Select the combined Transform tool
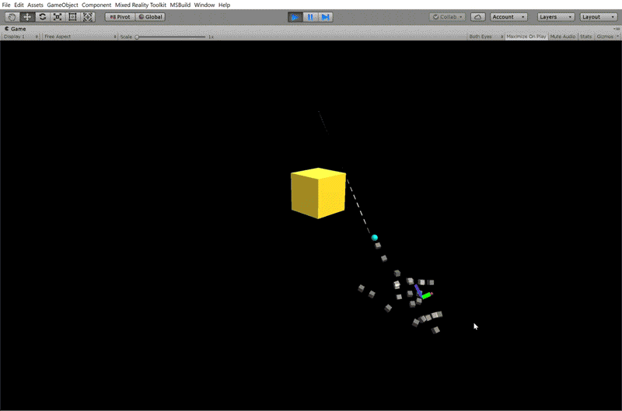Image resolution: width=622 pixels, height=411 pixels. [88, 16]
